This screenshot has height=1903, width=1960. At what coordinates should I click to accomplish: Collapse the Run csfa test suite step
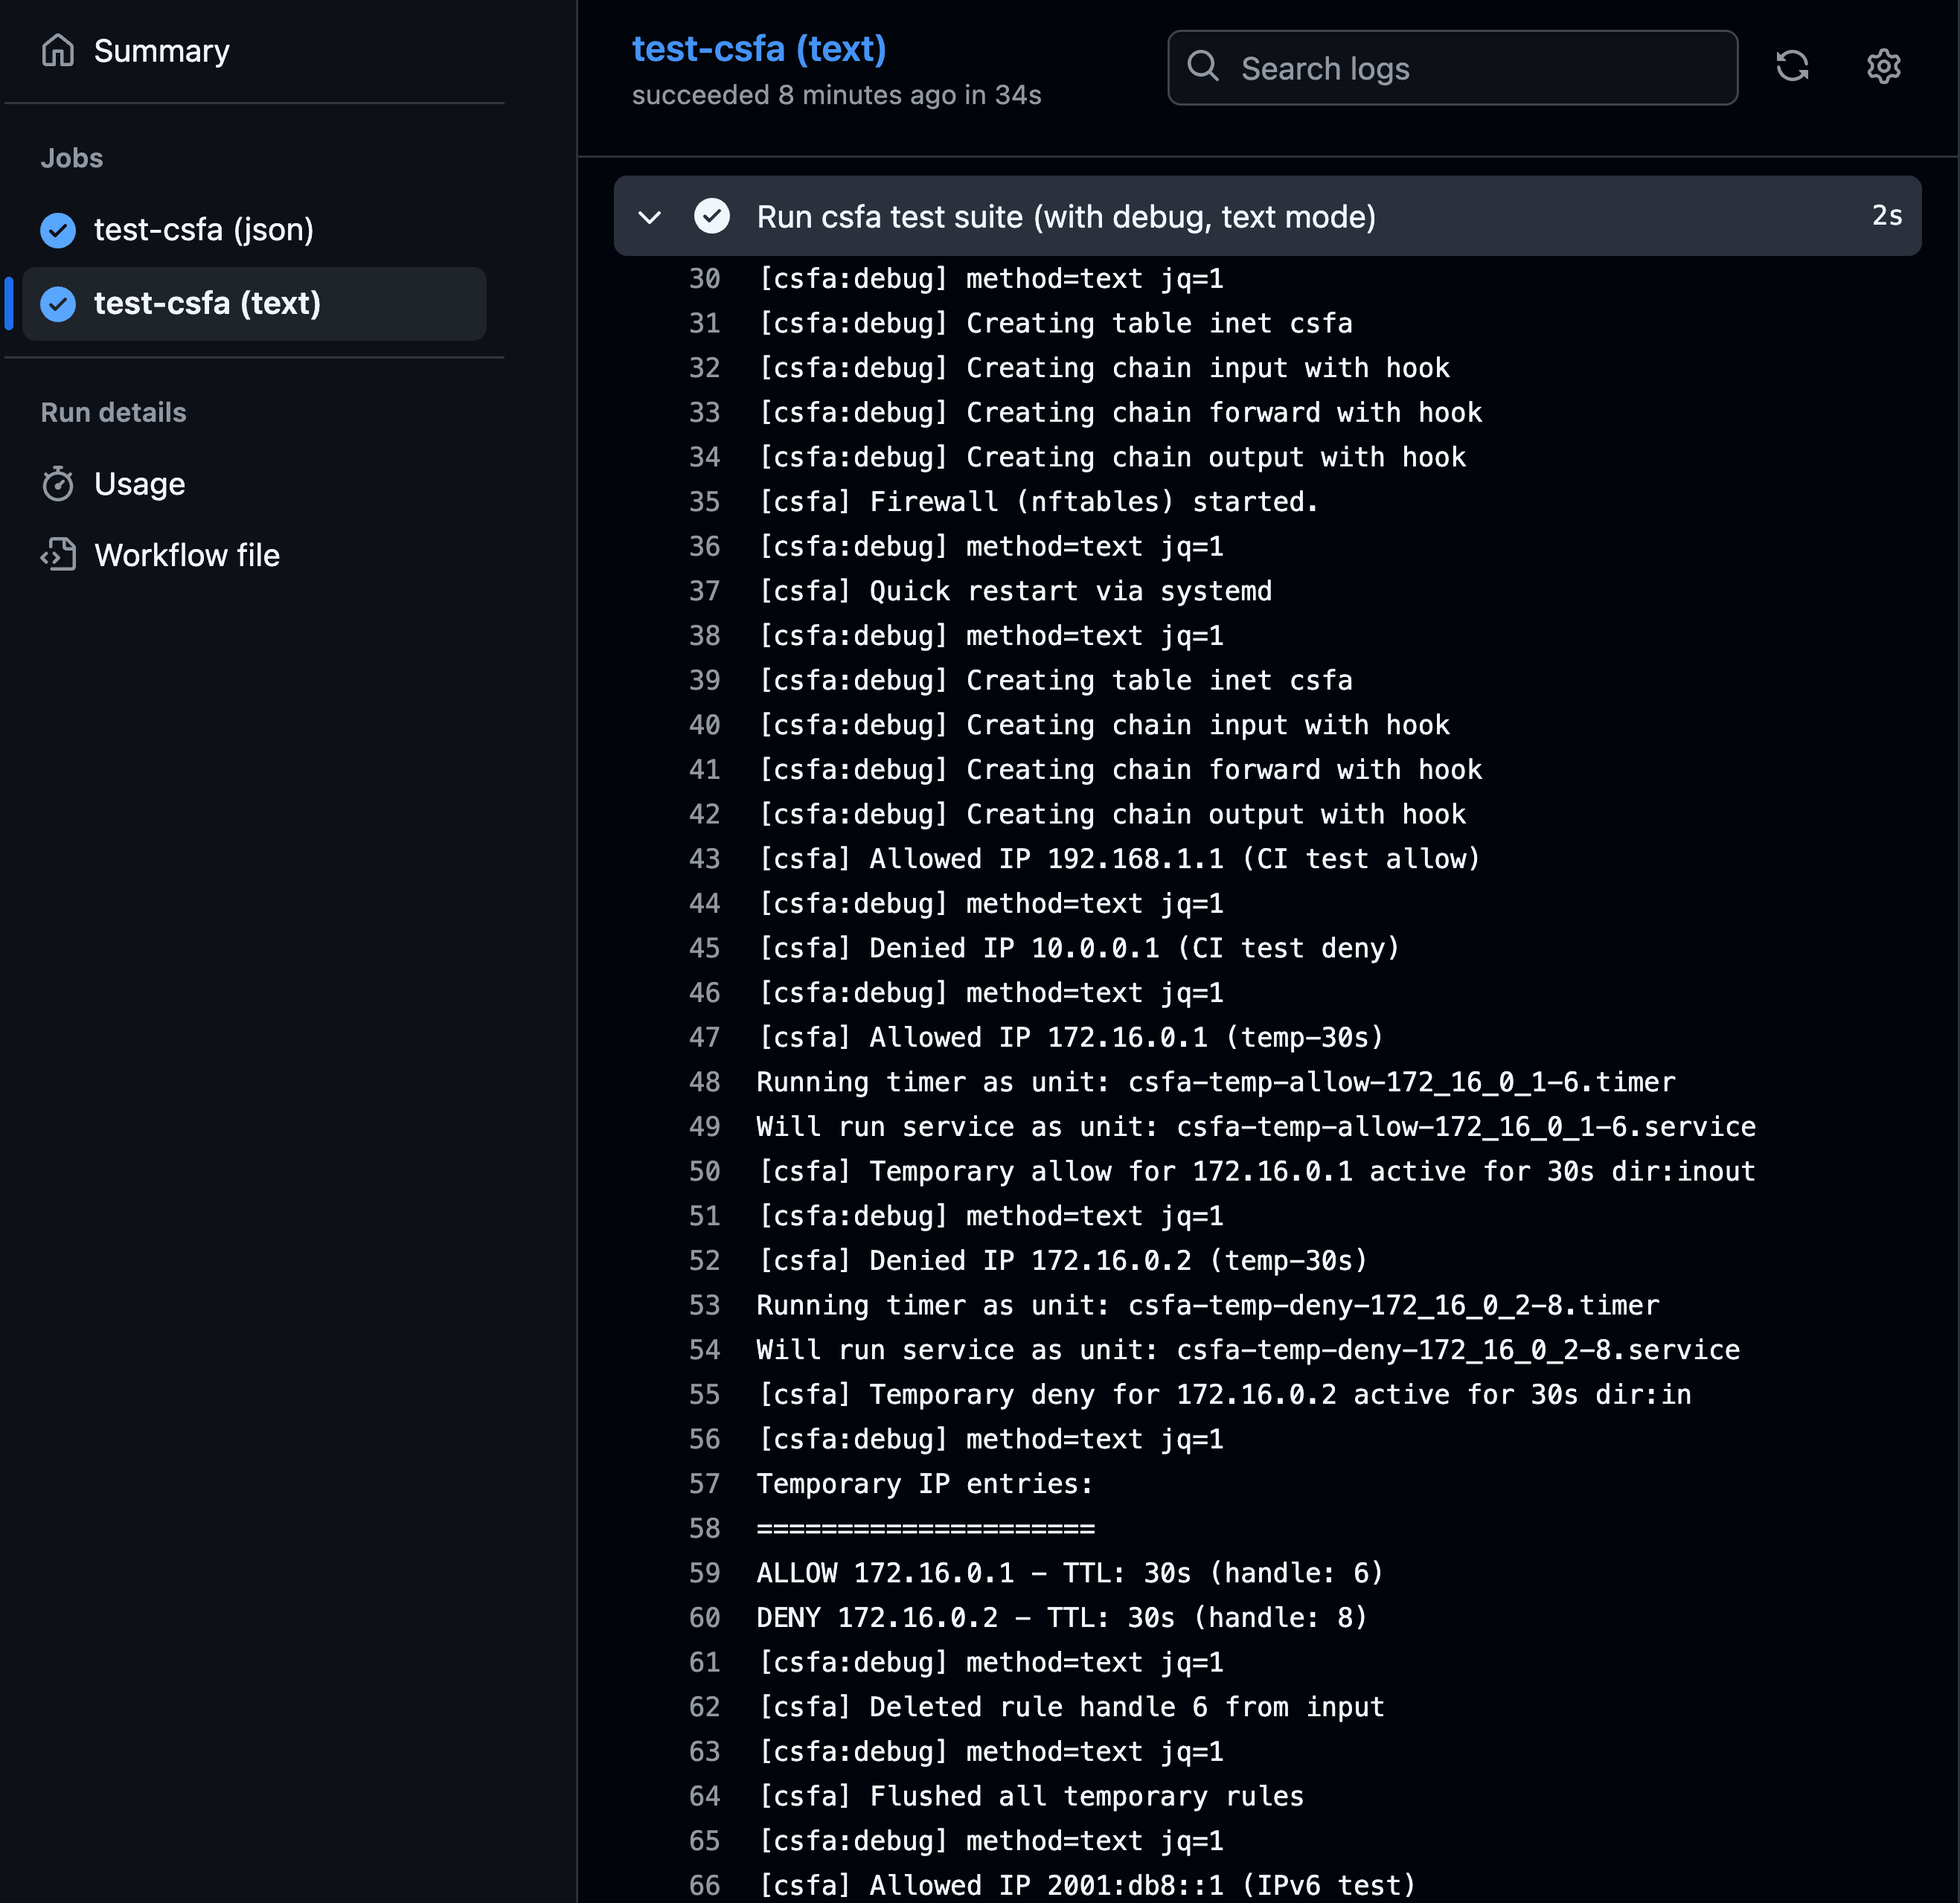tap(650, 217)
